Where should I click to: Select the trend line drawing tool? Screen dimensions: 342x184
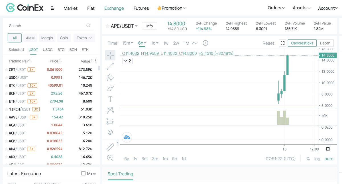point(110,66)
